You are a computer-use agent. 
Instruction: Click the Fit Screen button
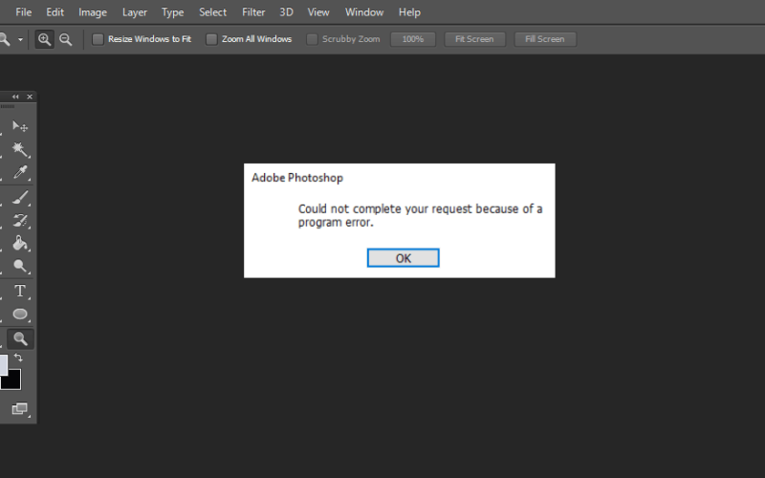click(474, 39)
